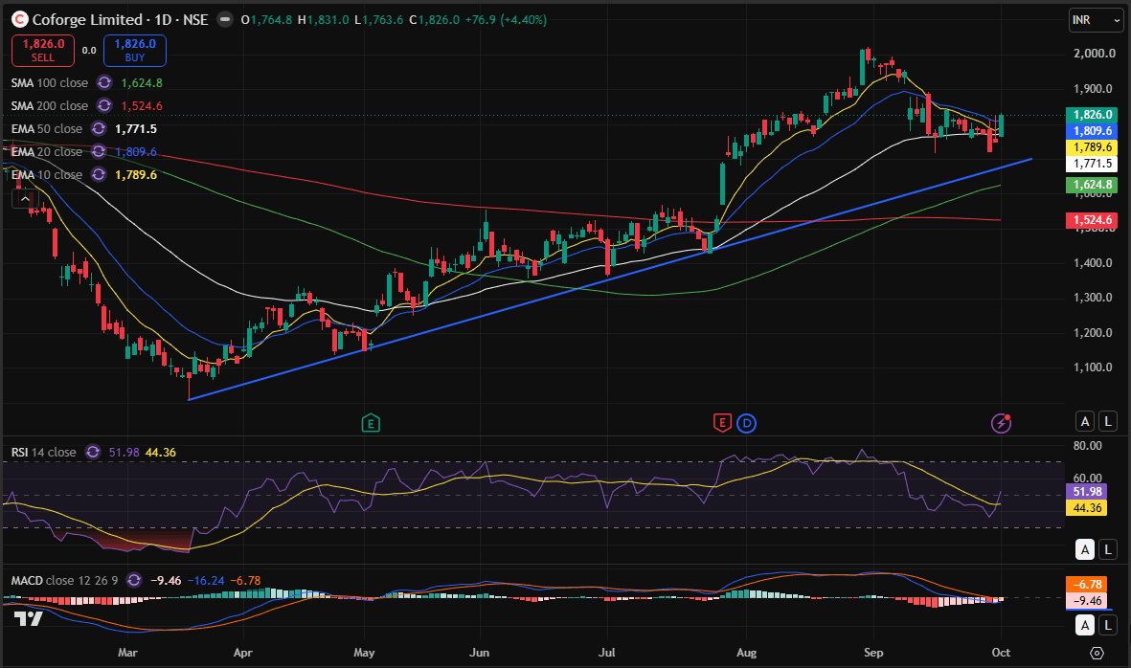Click the -9.46 MACD histogram label
The height and width of the screenshot is (668, 1131).
pyautogui.click(x=1086, y=601)
